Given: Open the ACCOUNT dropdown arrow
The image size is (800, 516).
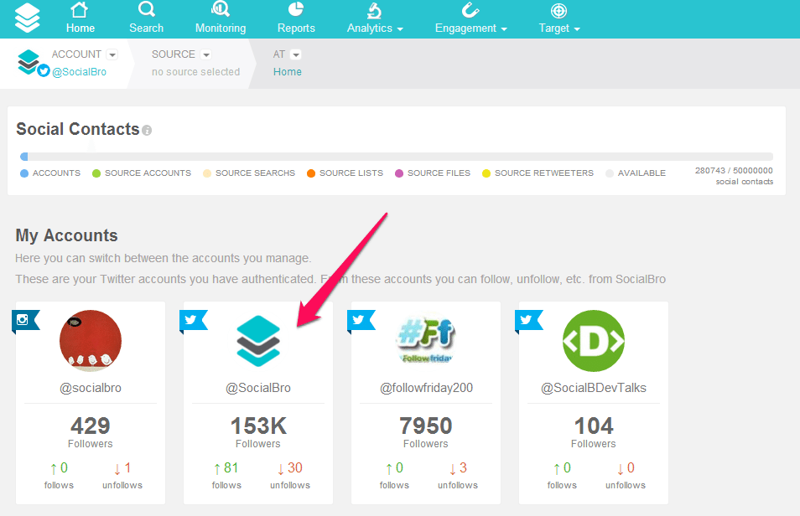Looking at the screenshot, I should tap(112, 54).
